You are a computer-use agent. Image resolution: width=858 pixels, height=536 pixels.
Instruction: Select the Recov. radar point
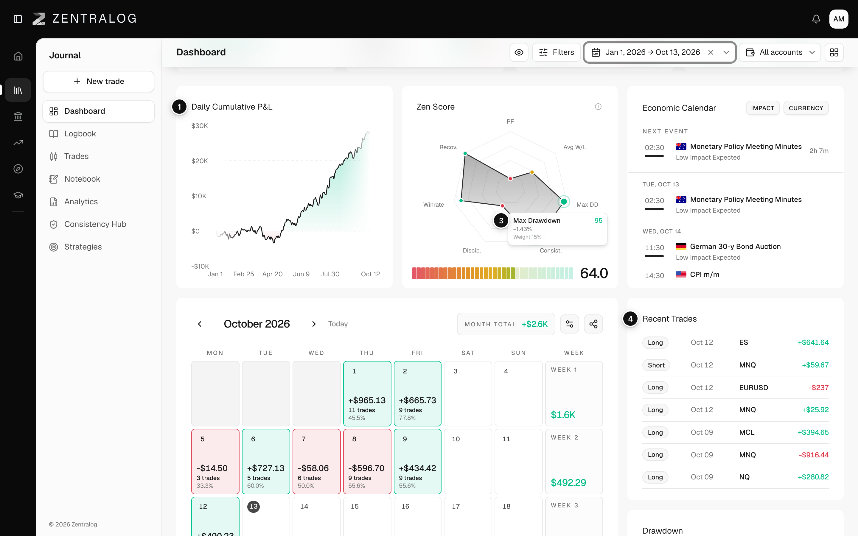[x=465, y=153]
